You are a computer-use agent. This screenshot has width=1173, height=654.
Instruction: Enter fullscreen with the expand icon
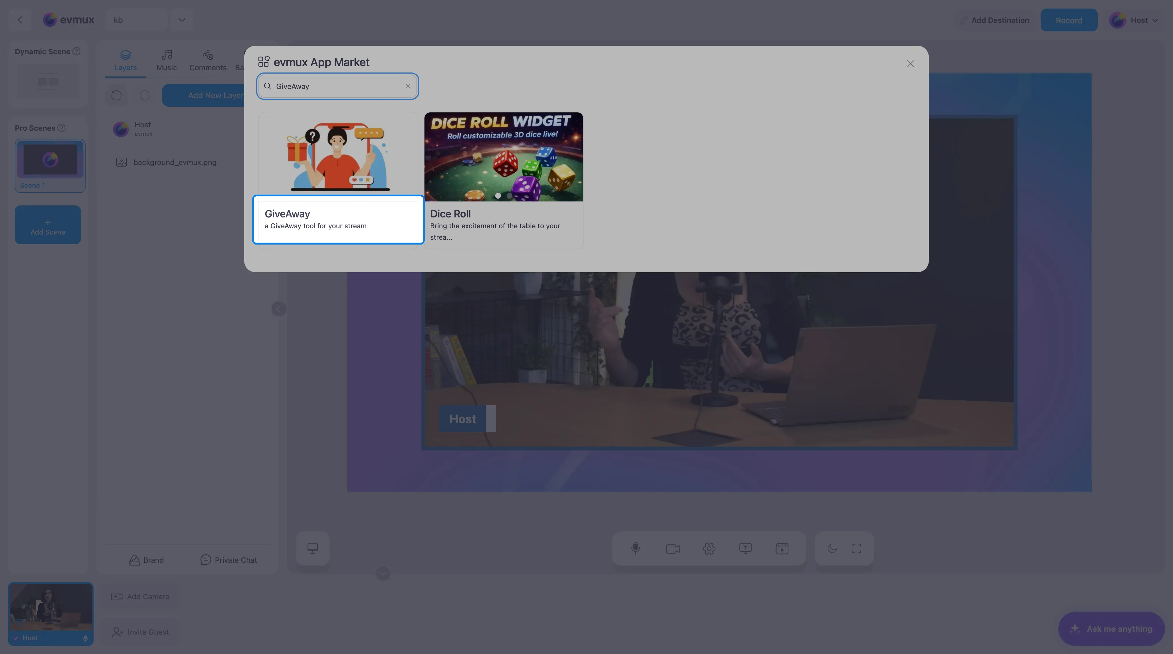coord(856,548)
